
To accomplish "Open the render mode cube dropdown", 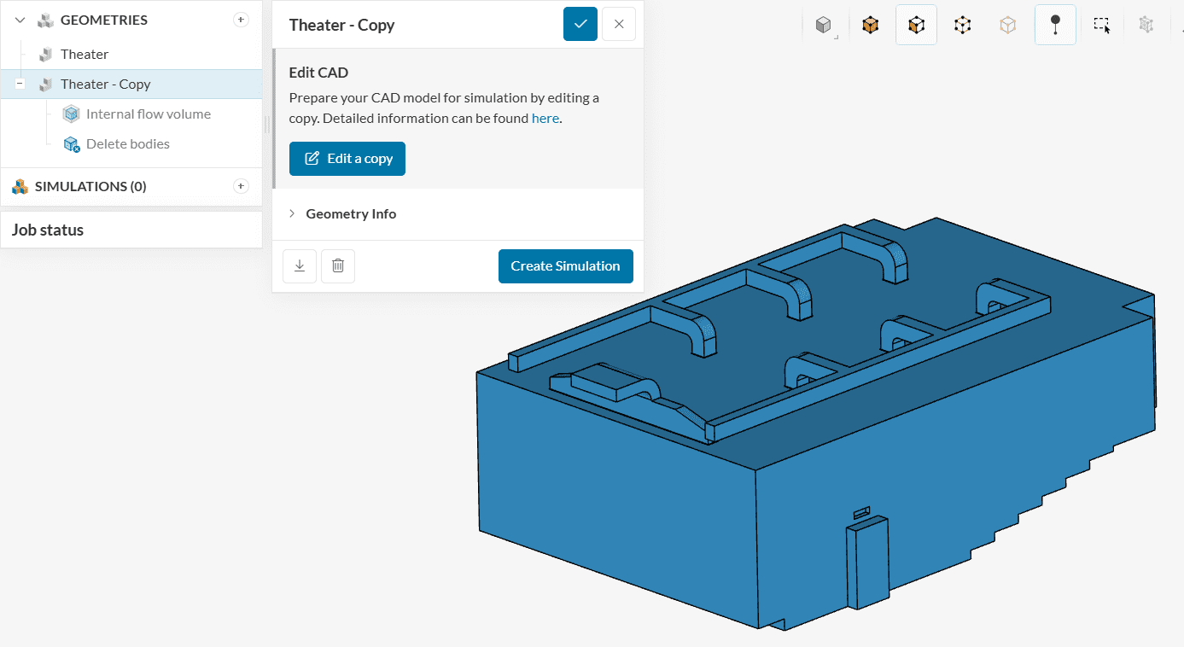I will coord(824,26).
